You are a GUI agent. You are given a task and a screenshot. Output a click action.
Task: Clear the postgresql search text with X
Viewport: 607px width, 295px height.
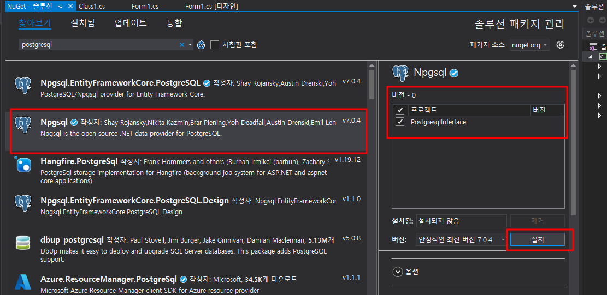(181, 45)
